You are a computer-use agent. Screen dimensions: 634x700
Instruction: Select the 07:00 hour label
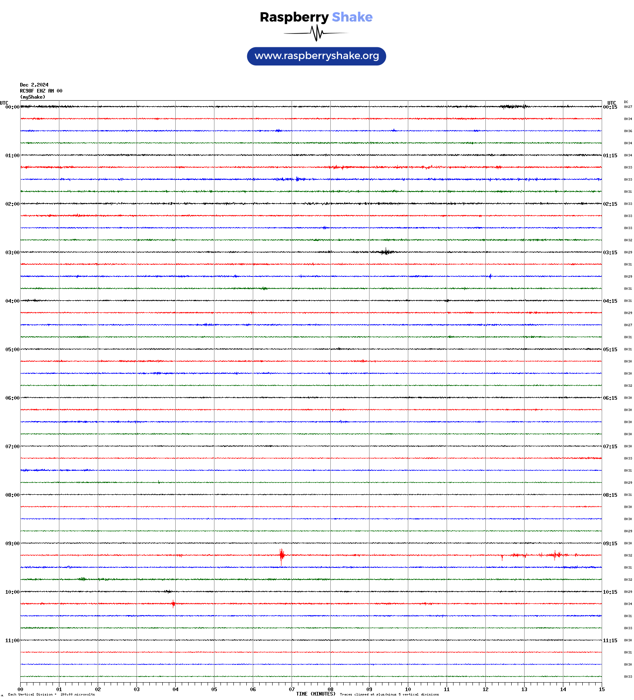point(13,447)
